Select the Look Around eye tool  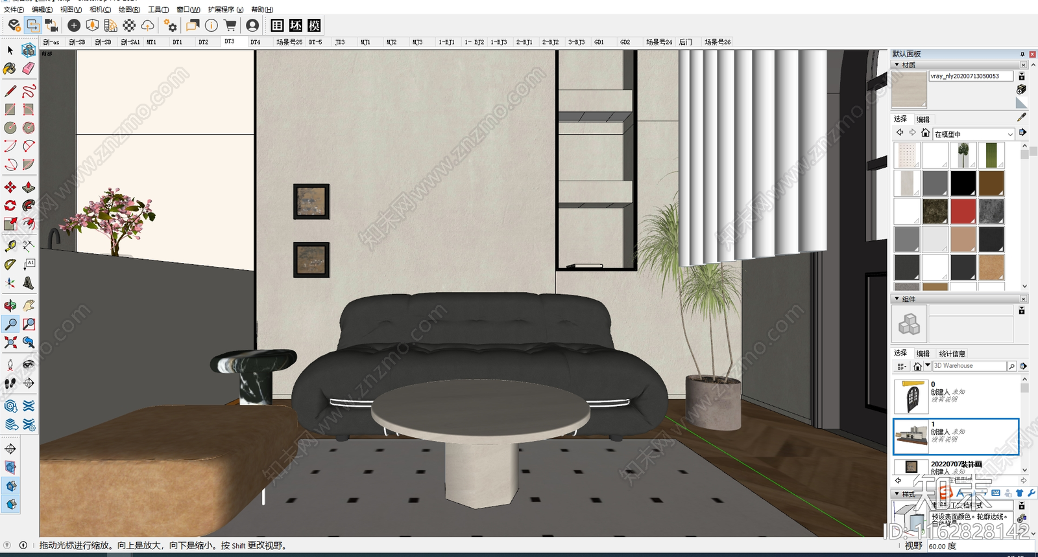[x=29, y=365]
